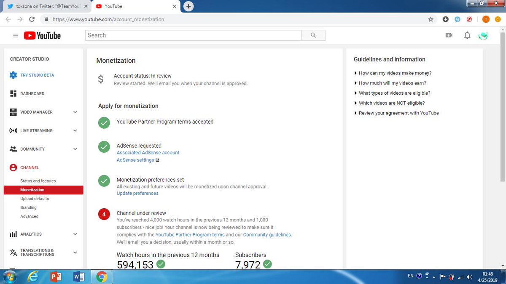Image resolution: width=506 pixels, height=284 pixels.
Task: Click the YouTube logo
Action: click(42, 36)
